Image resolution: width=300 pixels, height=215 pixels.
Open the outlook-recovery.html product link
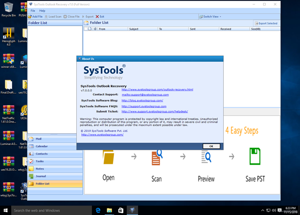(x=157, y=90)
